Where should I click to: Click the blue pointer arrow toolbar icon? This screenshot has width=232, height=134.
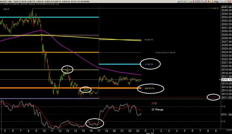pyautogui.click(x=215, y=1)
